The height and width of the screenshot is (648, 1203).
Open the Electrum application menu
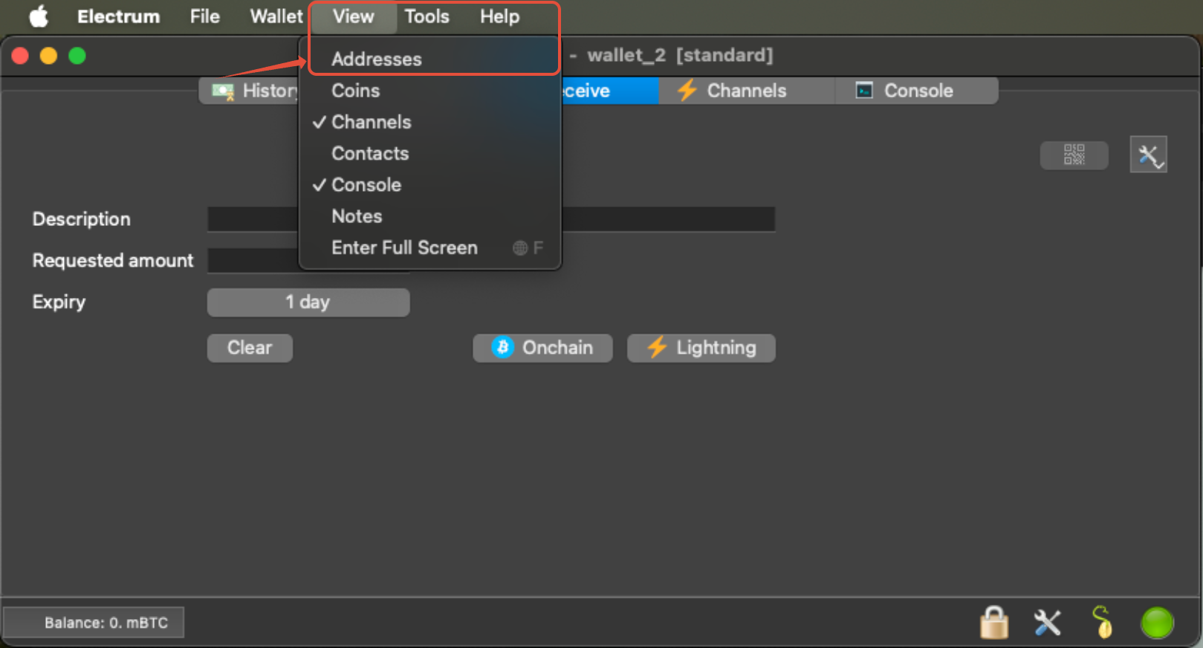tap(118, 16)
